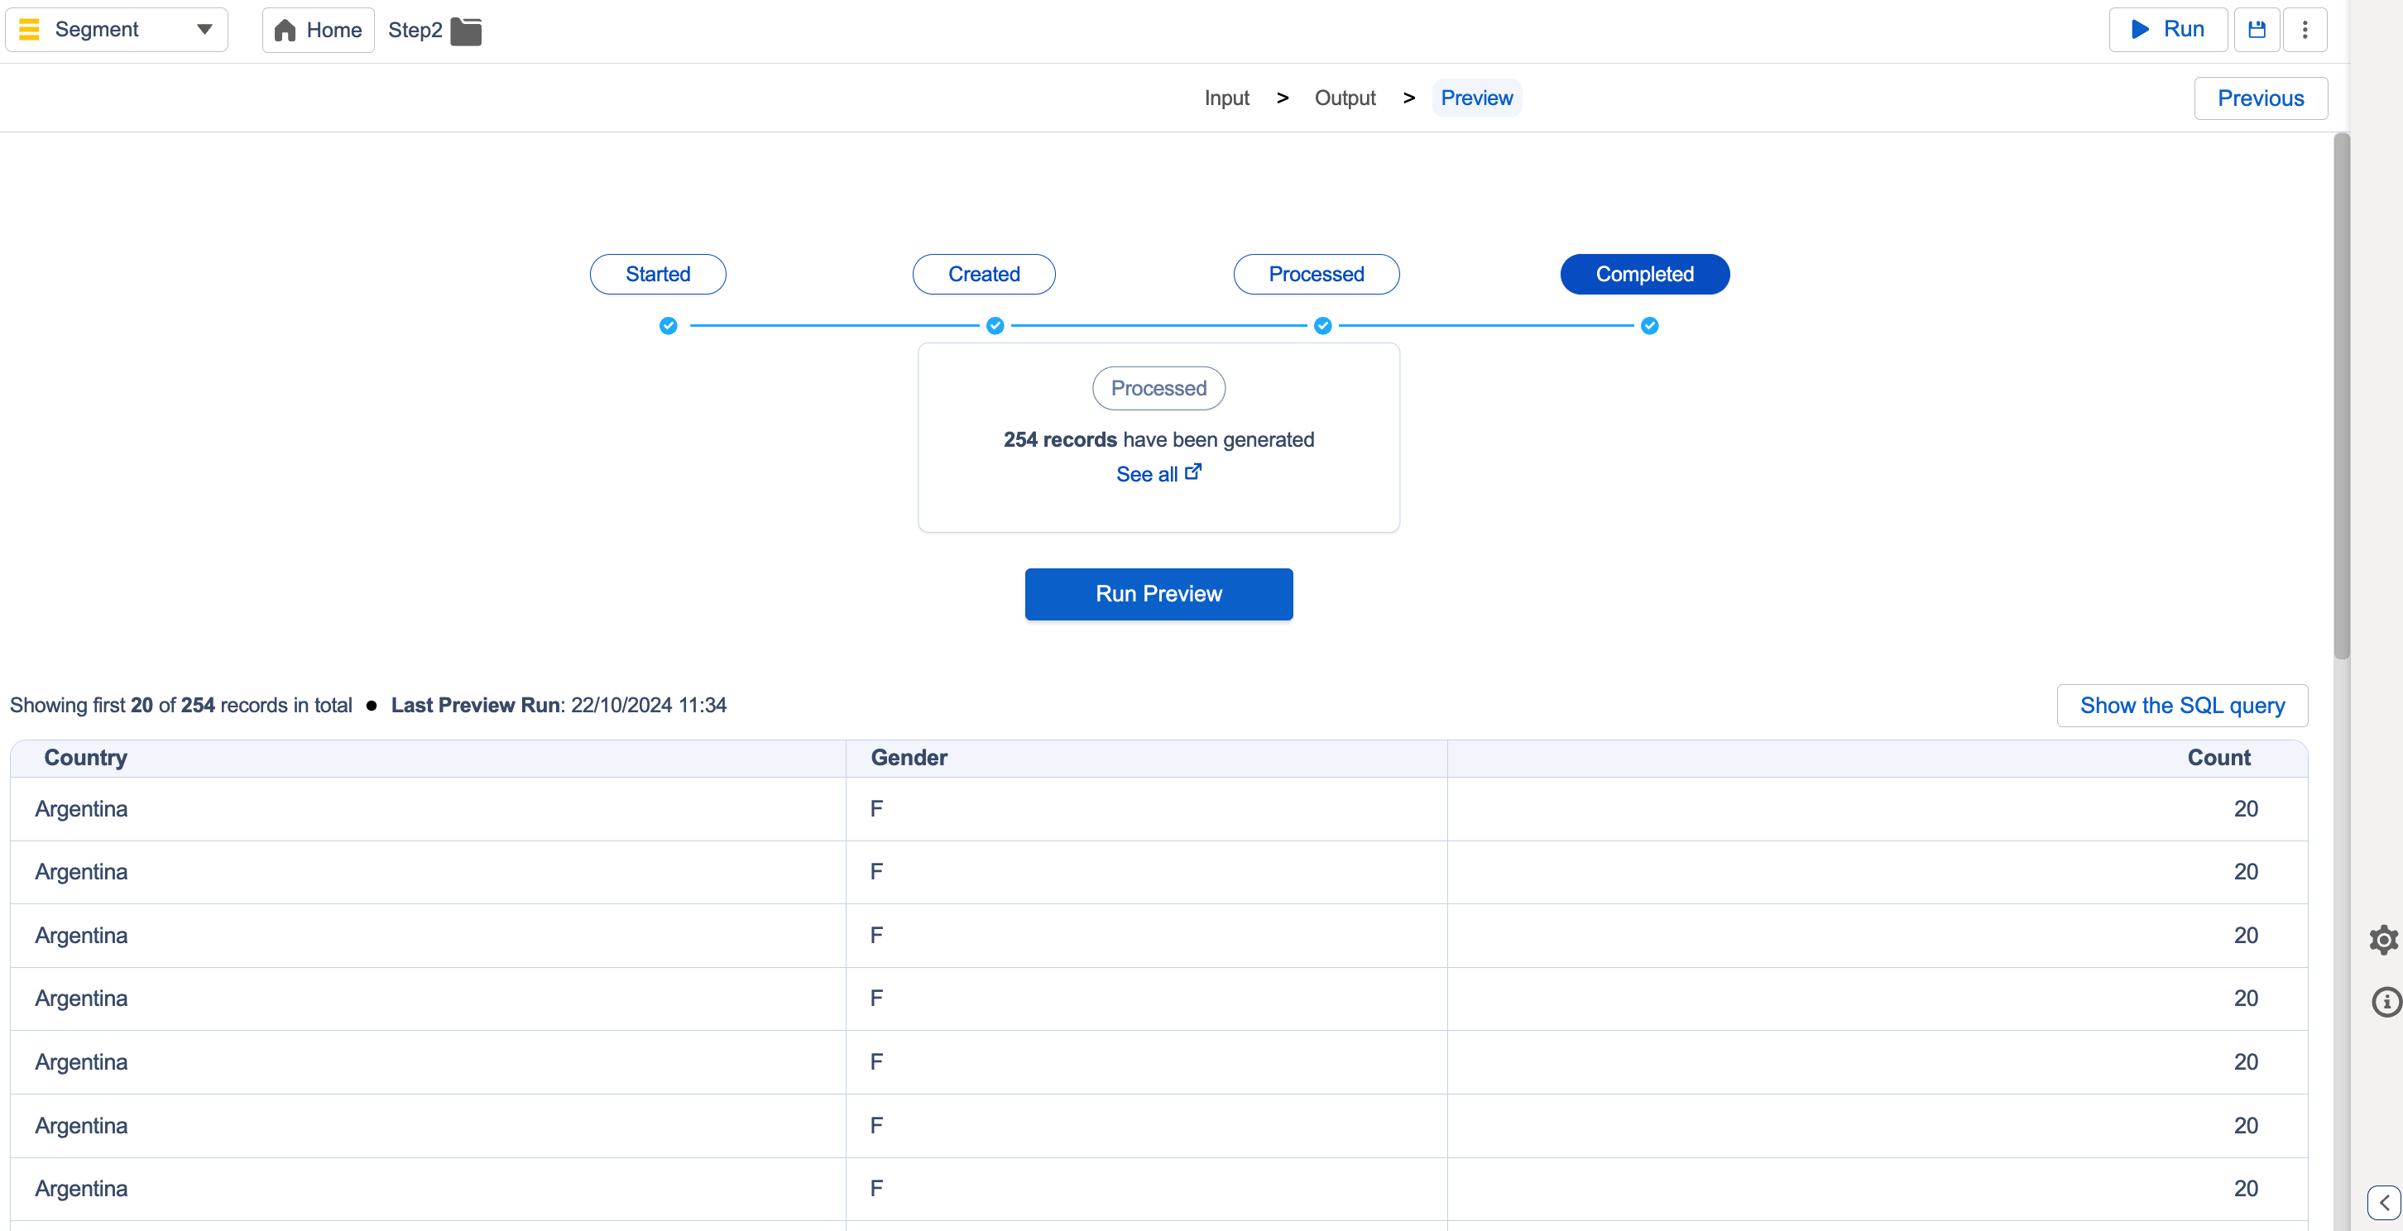Start the Run Preview button
Image resolution: width=2403 pixels, height=1231 pixels.
point(1158,594)
